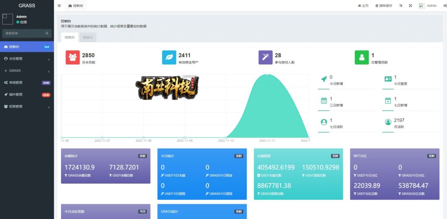This screenshot has height=219, width=447.
Task: Toggle fullscreen mode icon
Action: (410, 6)
